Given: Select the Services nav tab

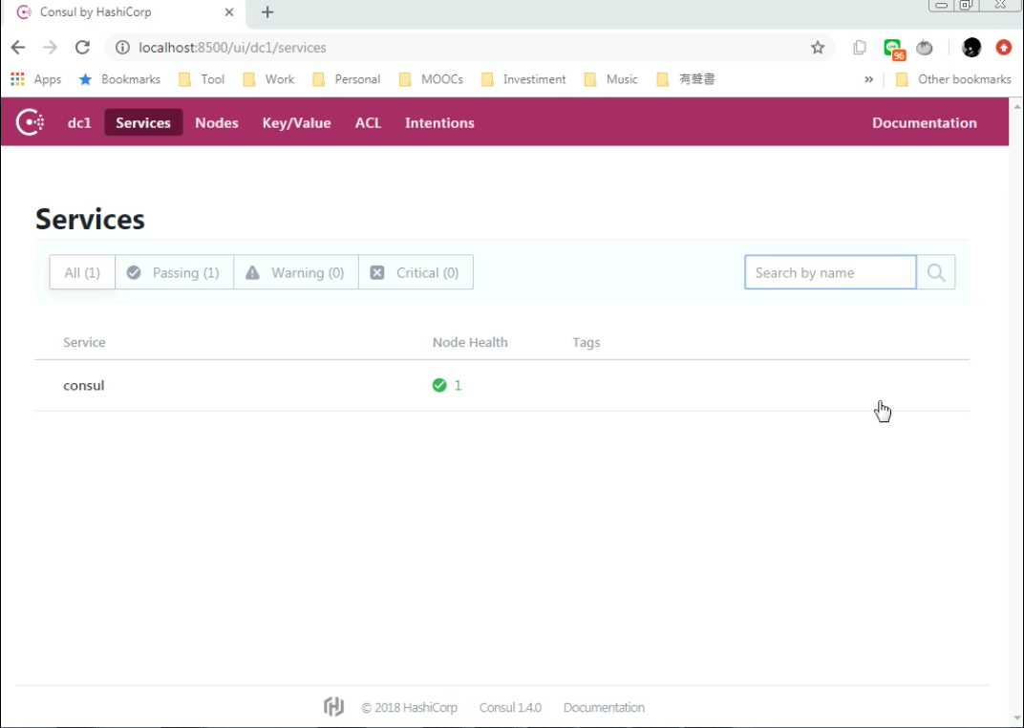Looking at the screenshot, I should pyautogui.click(x=143, y=122).
